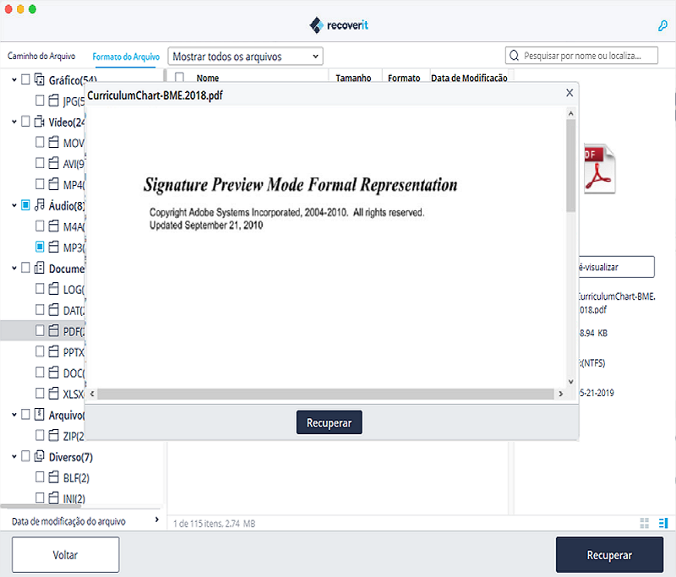Click the Pré-visualizar button
This screenshot has width=676, height=577.
[617, 267]
